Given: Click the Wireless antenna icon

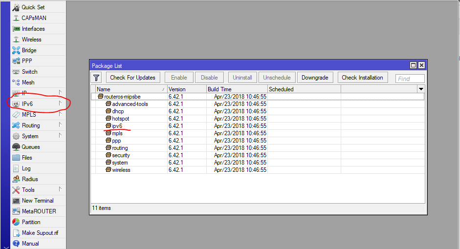Looking at the screenshot, I should tap(16, 40).
